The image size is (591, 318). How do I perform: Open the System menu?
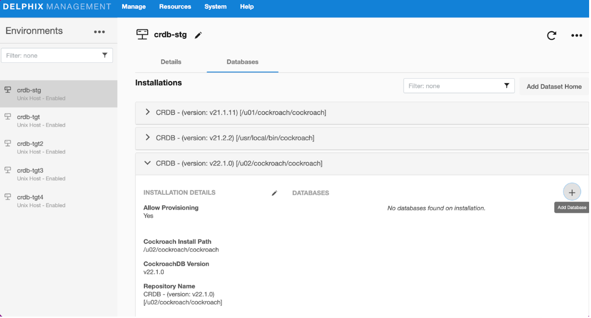[215, 7]
